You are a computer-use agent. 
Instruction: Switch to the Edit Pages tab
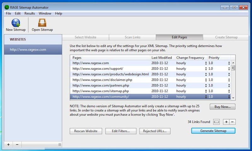pos(179,37)
